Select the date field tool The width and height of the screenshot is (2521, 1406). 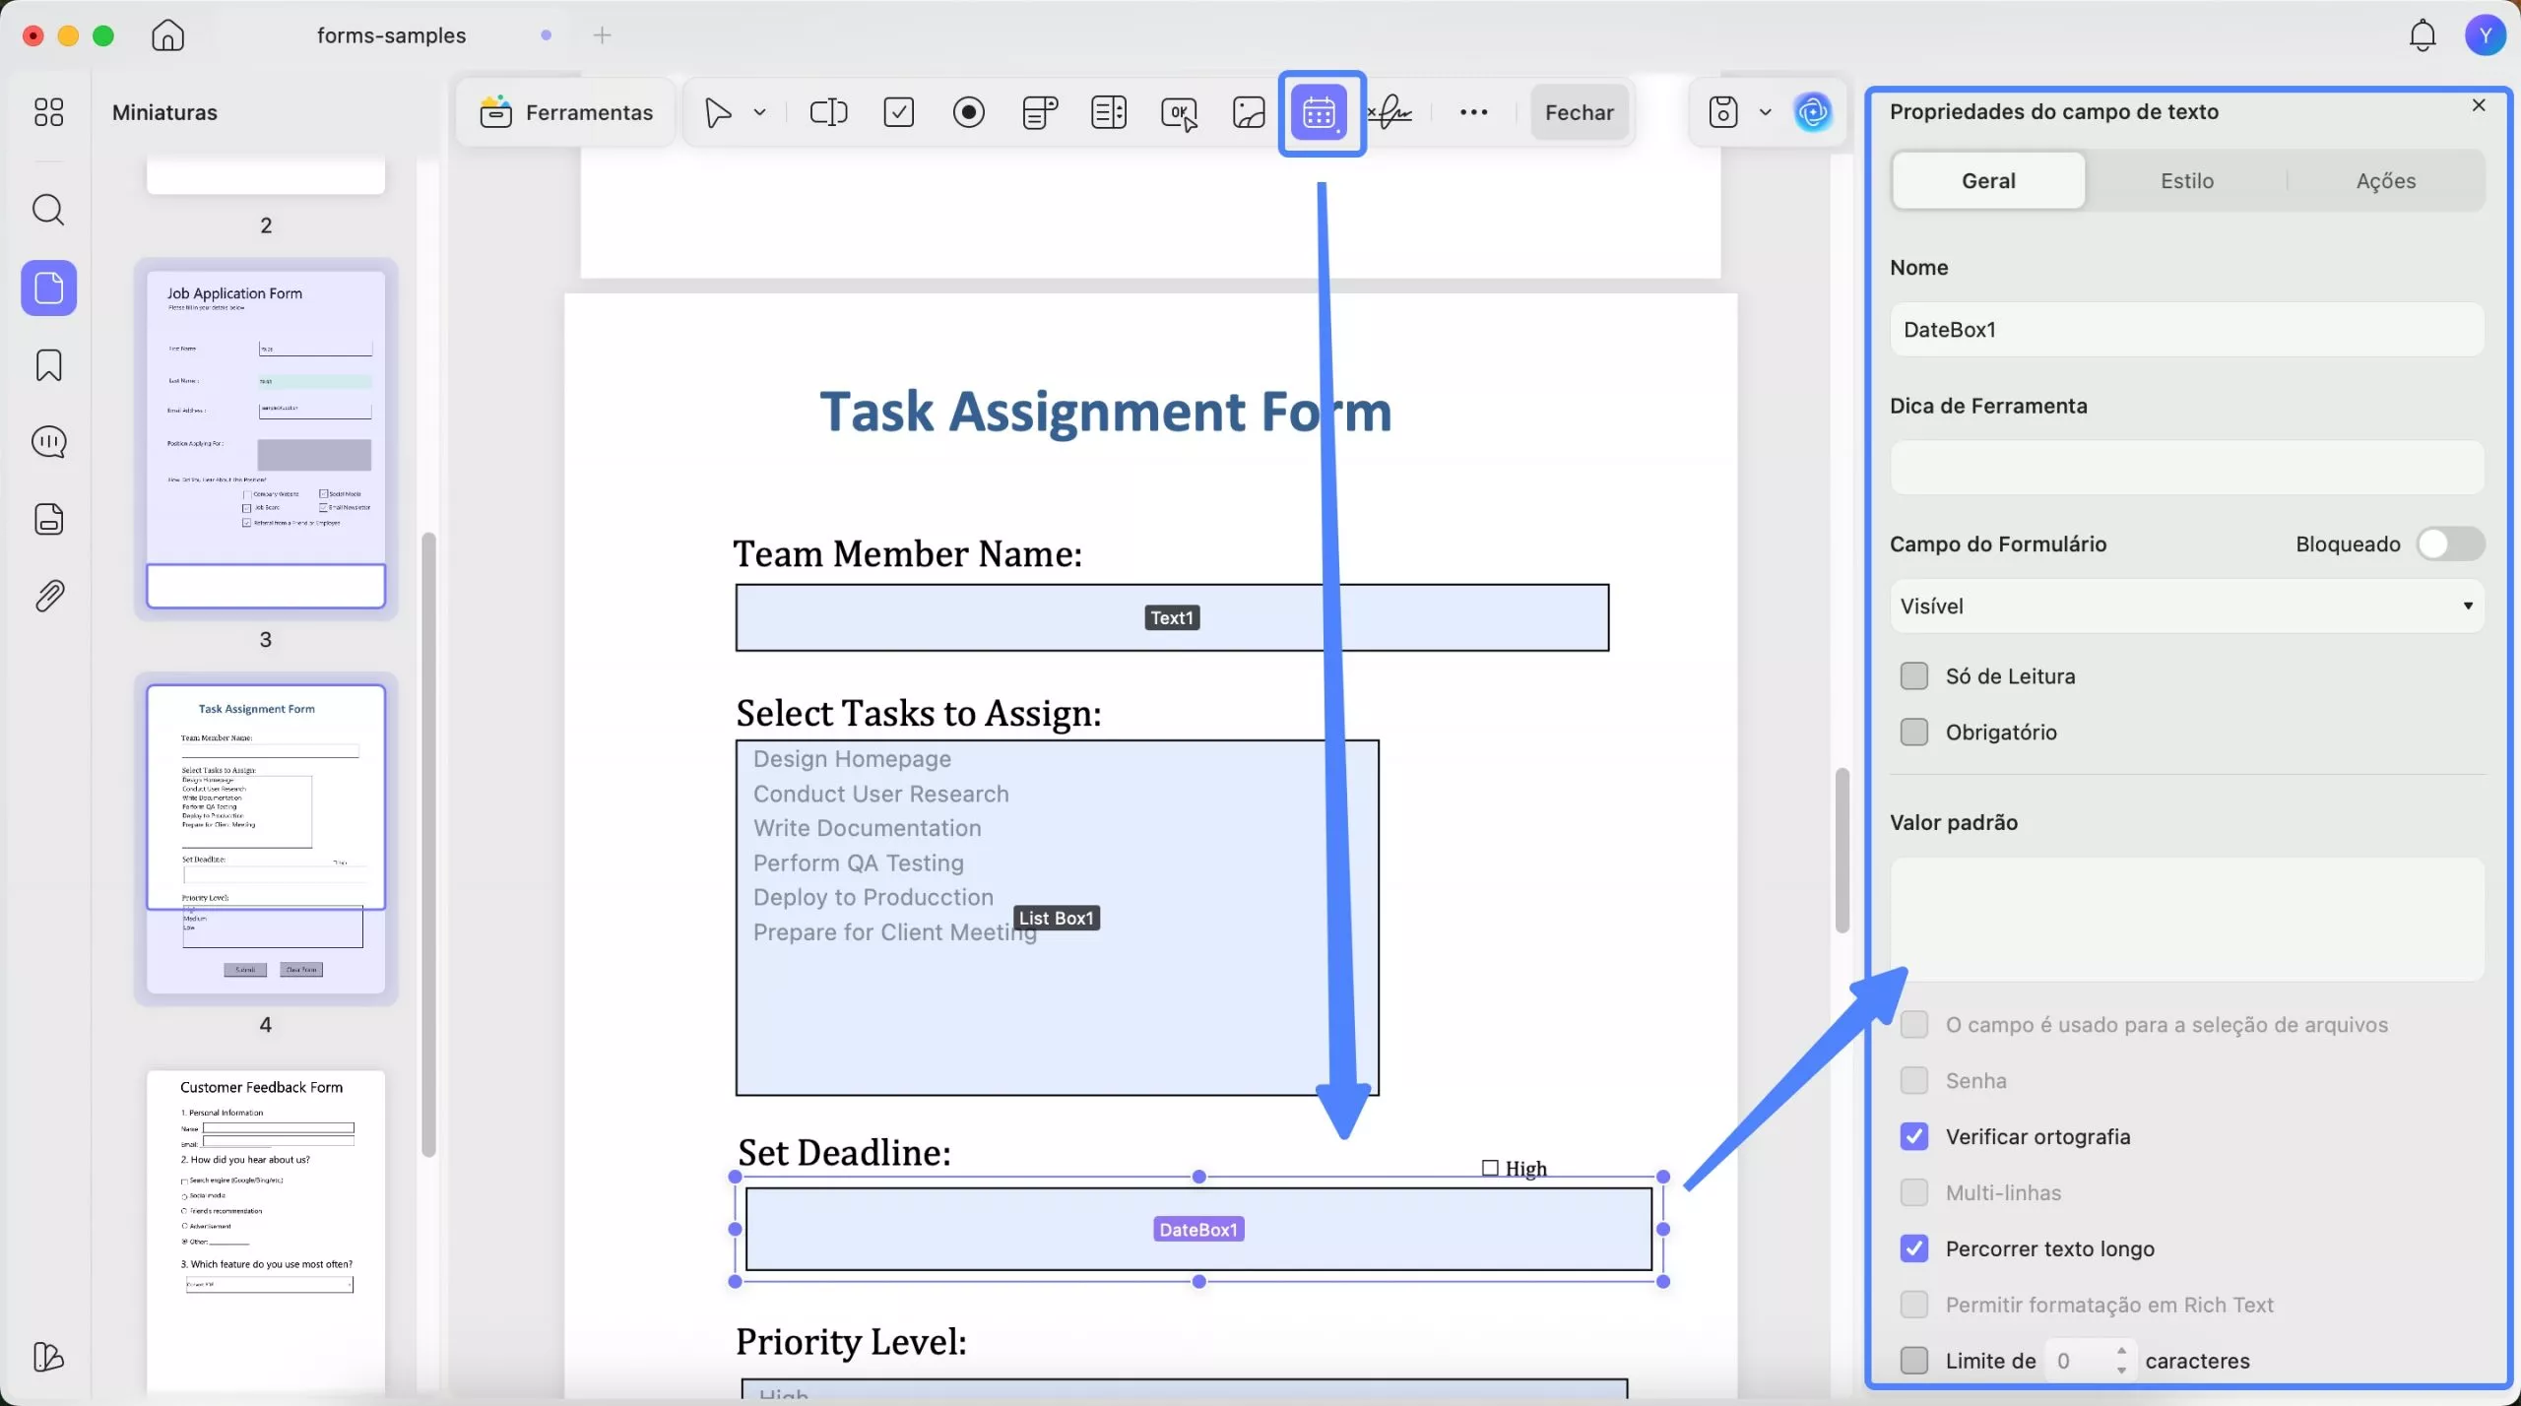[x=1320, y=112]
